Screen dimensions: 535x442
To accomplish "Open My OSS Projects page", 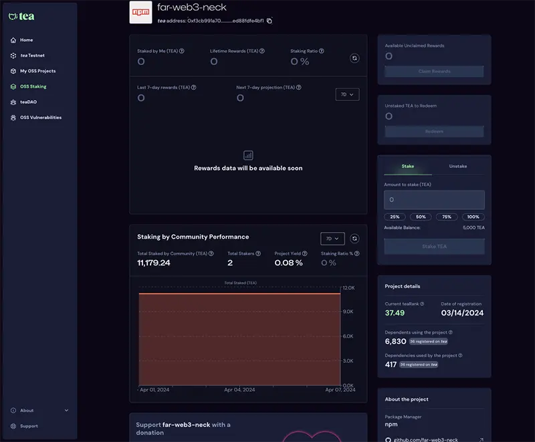I will (38, 71).
